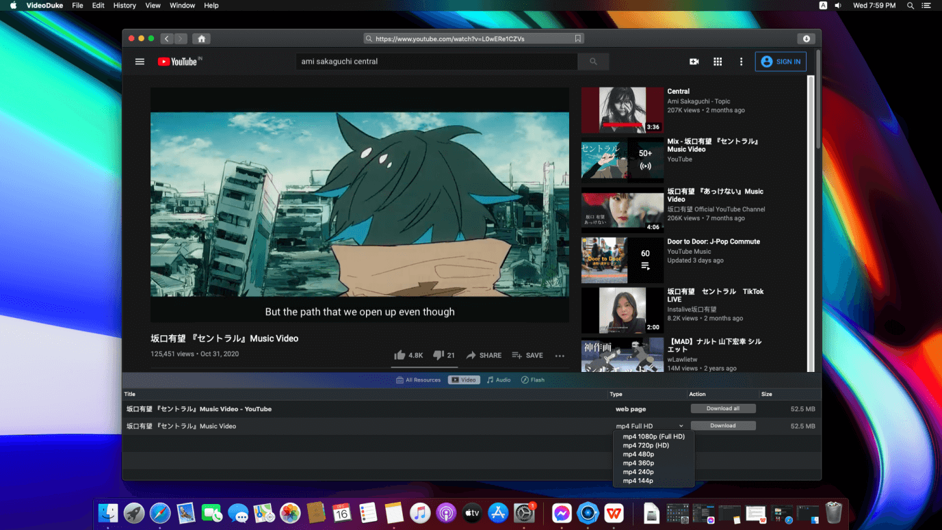942x530 pixels.
Task: Open the home page via house icon
Action: pos(201,39)
